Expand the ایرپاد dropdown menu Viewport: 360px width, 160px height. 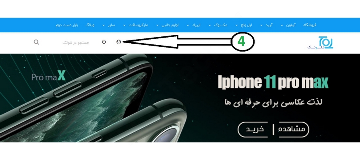click(193, 25)
